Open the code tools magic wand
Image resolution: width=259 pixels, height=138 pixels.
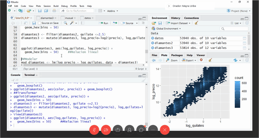[73, 23]
